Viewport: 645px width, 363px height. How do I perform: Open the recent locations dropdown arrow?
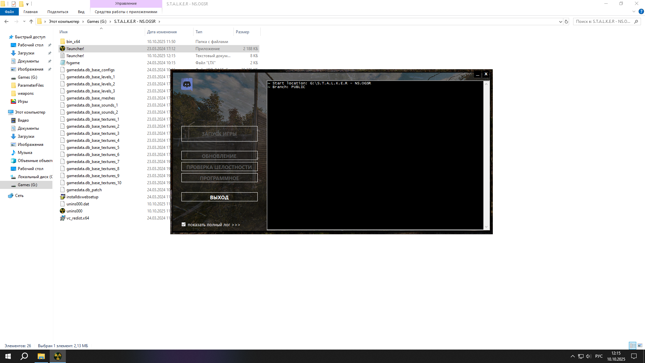(x=24, y=22)
